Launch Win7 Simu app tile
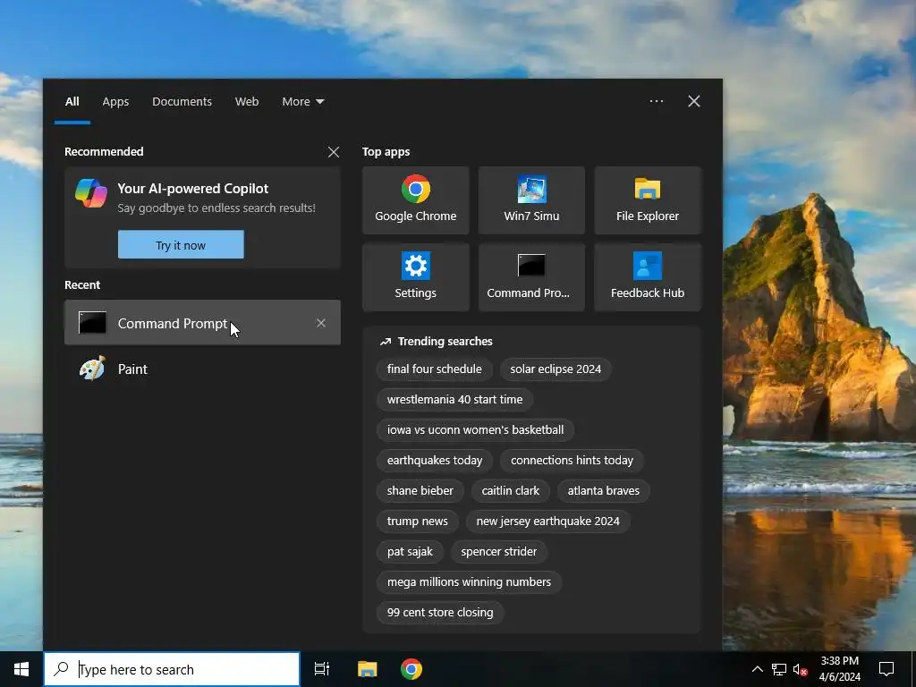916x687 pixels. [x=531, y=200]
